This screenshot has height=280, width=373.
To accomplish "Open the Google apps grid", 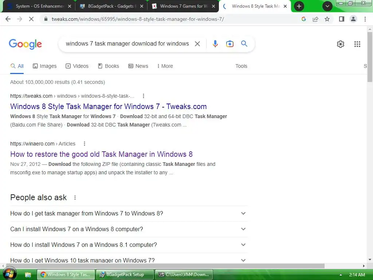I will click(357, 44).
